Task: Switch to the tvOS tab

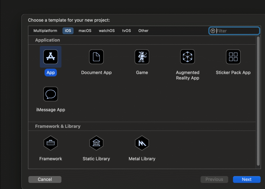Action: pyautogui.click(x=127, y=31)
